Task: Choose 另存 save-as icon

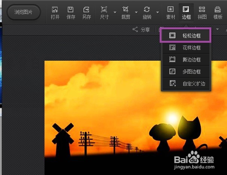Action: click(86, 13)
